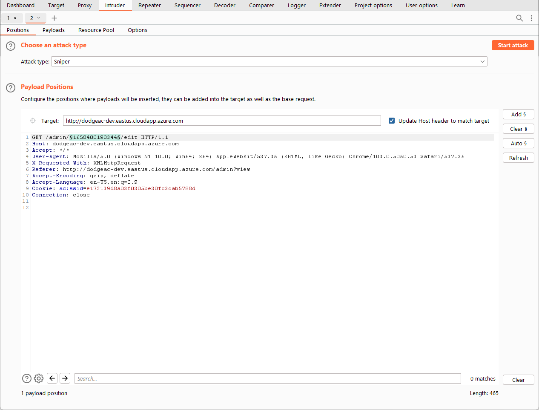Image resolution: width=539 pixels, height=410 pixels.
Task: Click the Accept-Language header line
Action: (x=85, y=182)
